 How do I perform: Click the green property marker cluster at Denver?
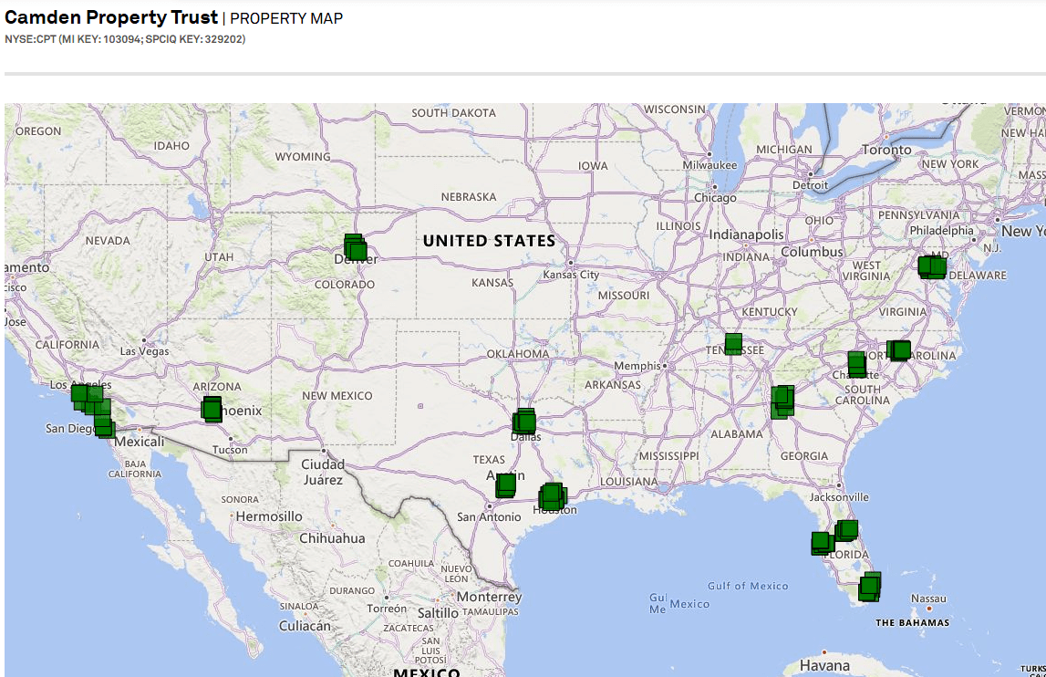click(356, 247)
